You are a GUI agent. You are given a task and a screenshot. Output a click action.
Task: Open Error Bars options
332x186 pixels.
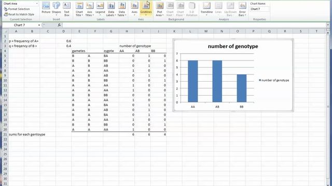click(x=242, y=9)
